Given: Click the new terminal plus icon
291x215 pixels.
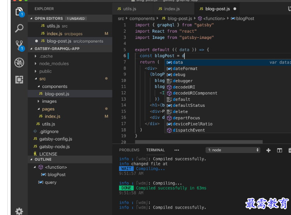Looking at the screenshot, I should point(268,150).
